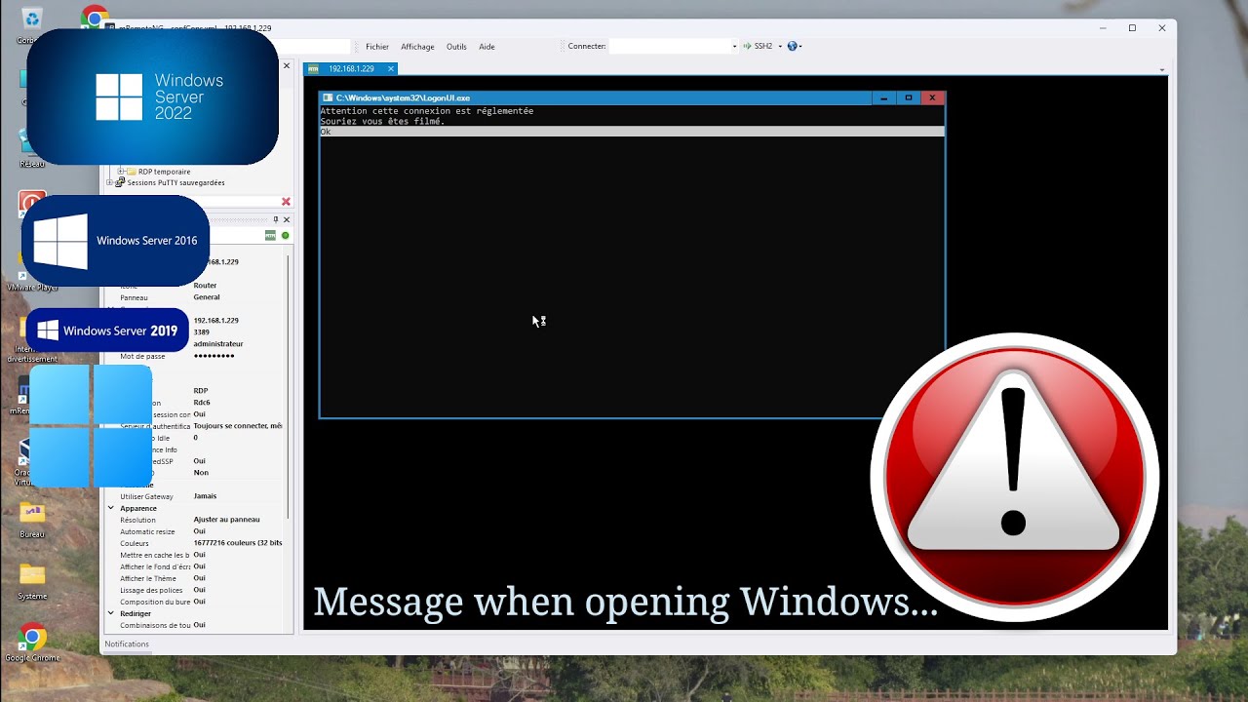The image size is (1248, 702).
Task: Open the Notifications tab at bottom
Action: point(127,644)
